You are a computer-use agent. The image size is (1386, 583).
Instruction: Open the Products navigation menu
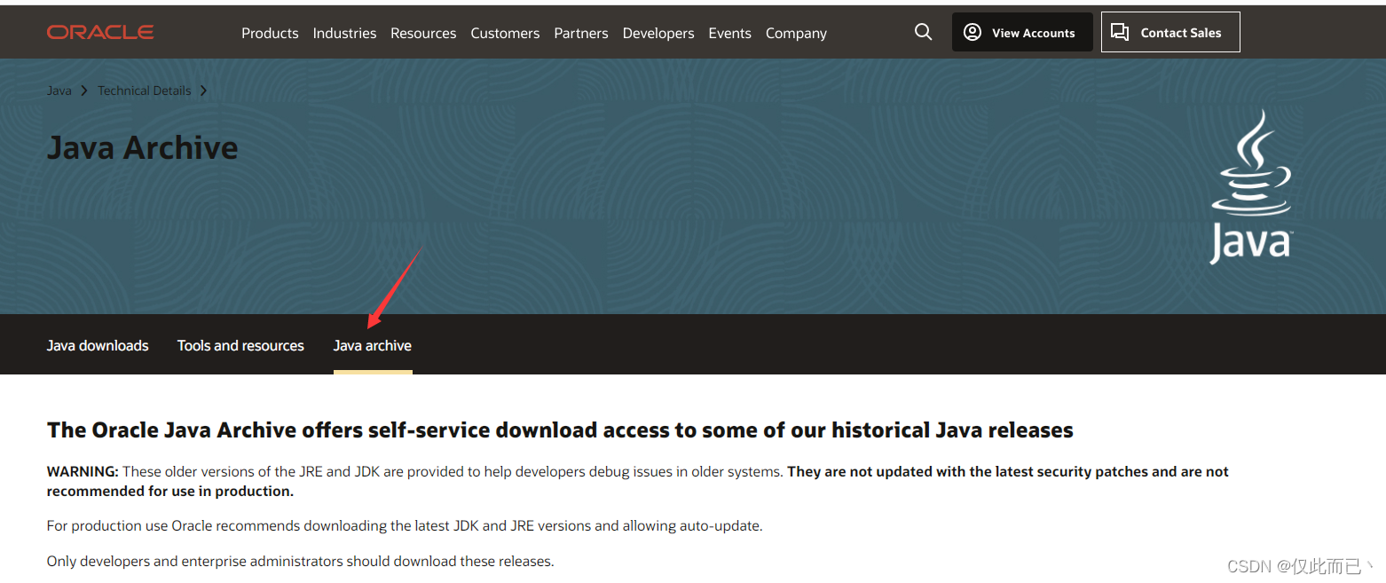click(x=270, y=33)
